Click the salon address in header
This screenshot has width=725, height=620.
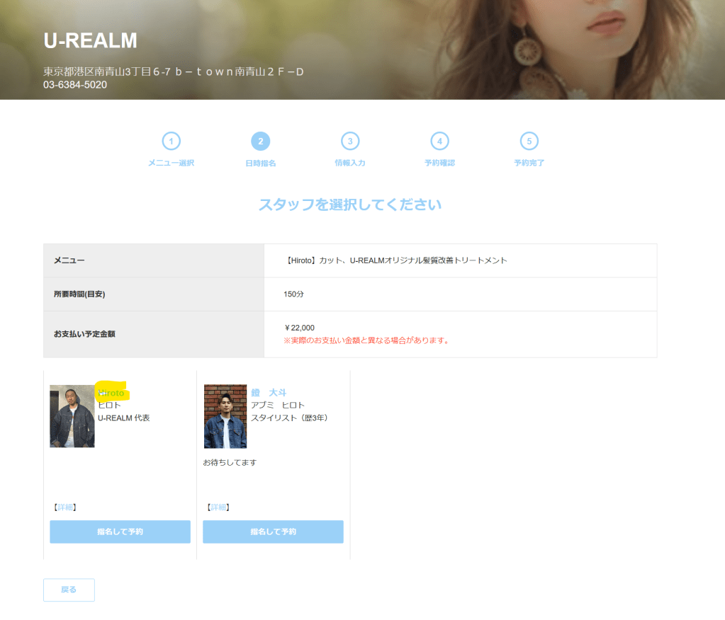(174, 72)
